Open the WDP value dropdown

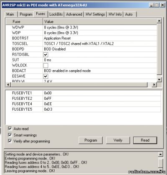click(100, 33)
